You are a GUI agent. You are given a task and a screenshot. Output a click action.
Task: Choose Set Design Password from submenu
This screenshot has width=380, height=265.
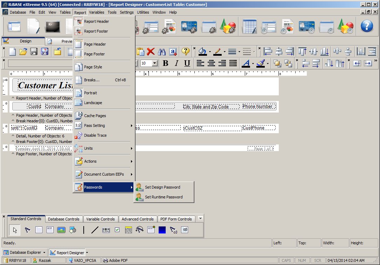[x=163, y=187]
